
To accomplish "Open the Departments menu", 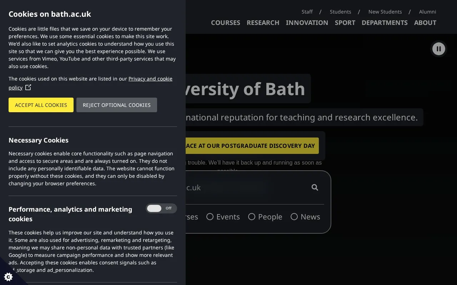I will pos(385,23).
